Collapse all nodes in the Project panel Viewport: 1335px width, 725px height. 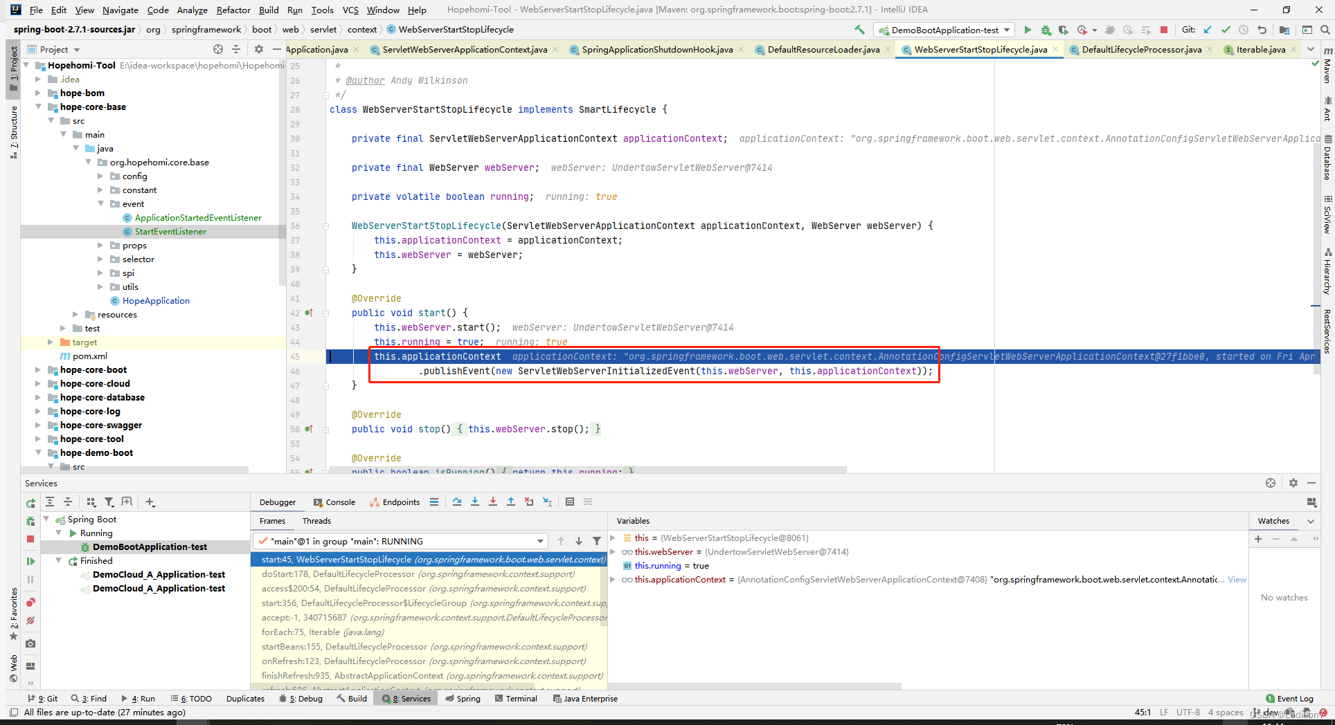(236, 49)
